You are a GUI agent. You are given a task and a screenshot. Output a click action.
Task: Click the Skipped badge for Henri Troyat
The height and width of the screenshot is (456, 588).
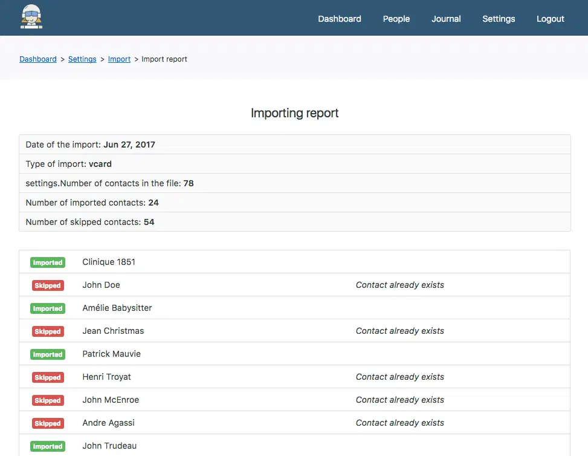click(48, 377)
